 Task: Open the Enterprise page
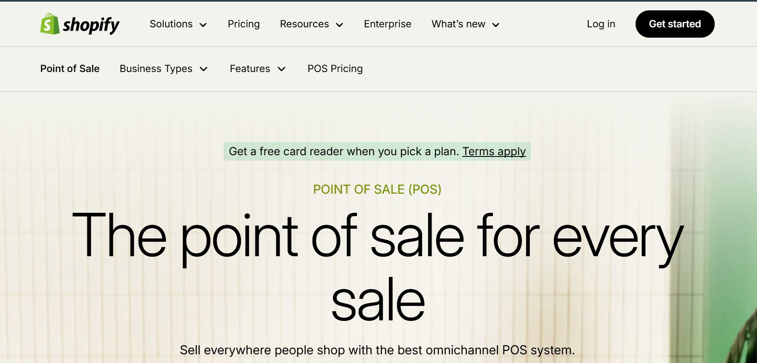point(387,24)
